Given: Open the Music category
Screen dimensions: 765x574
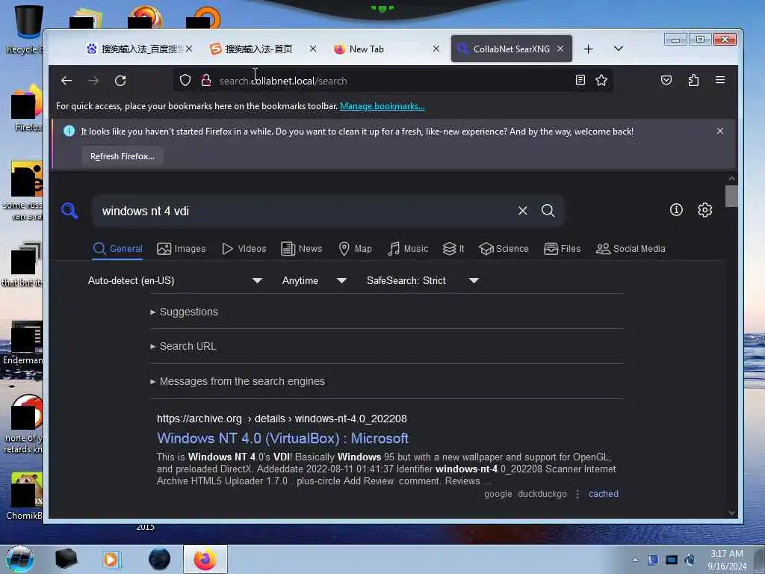Looking at the screenshot, I should pyautogui.click(x=408, y=248).
